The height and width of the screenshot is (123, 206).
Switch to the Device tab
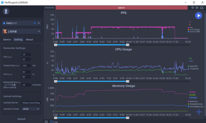coord(7,40)
